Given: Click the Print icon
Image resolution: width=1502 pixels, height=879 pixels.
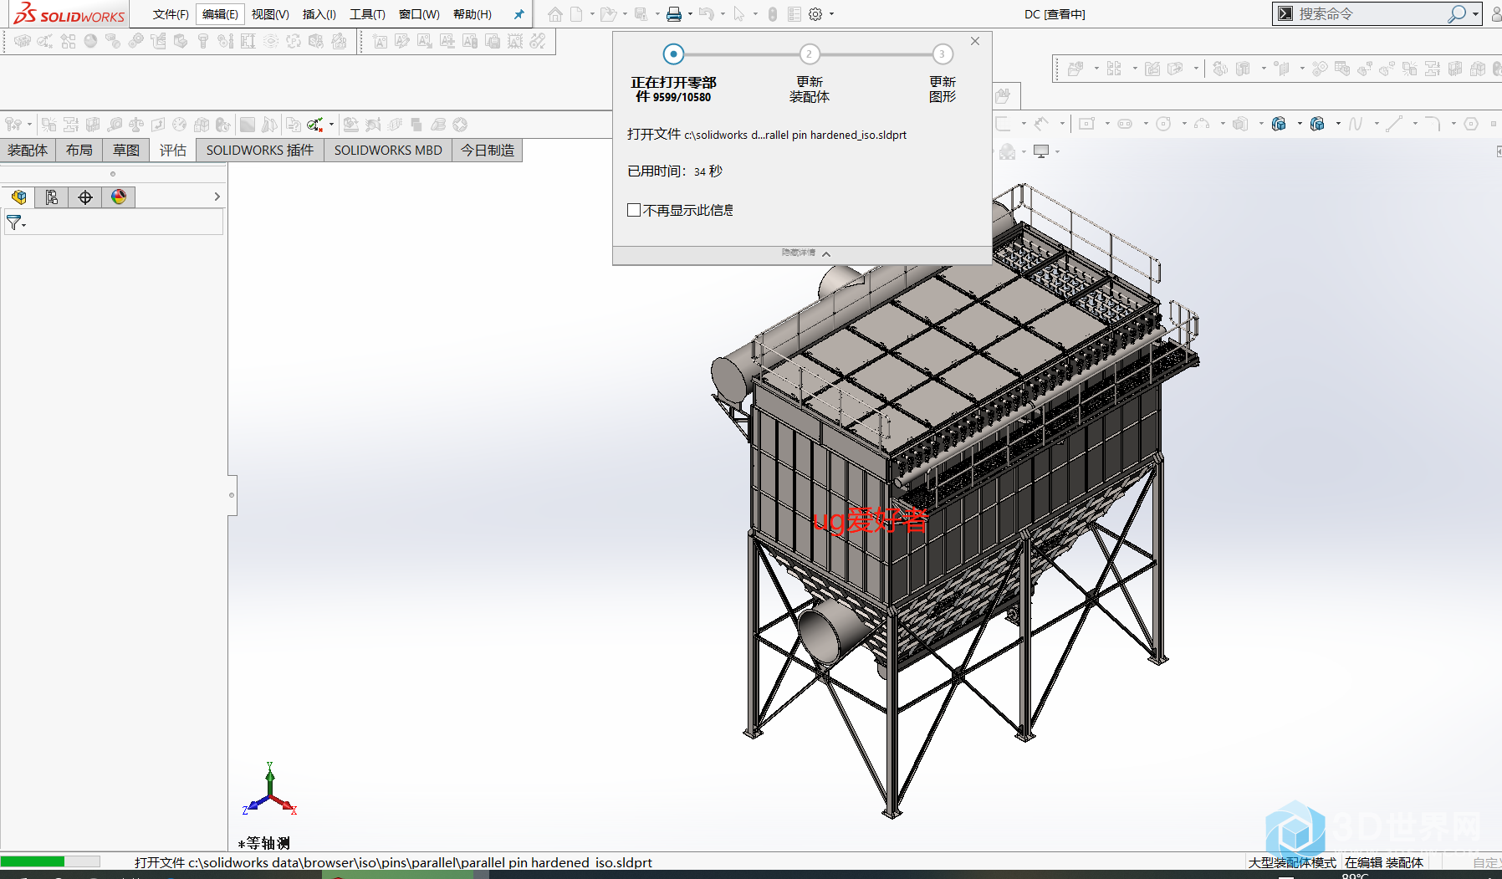Looking at the screenshot, I should click(674, 14).
